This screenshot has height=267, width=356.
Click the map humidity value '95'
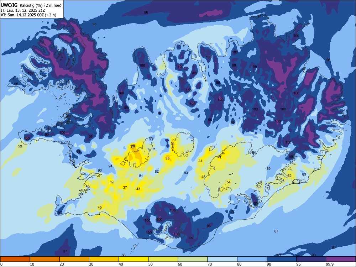coord(16,84)
